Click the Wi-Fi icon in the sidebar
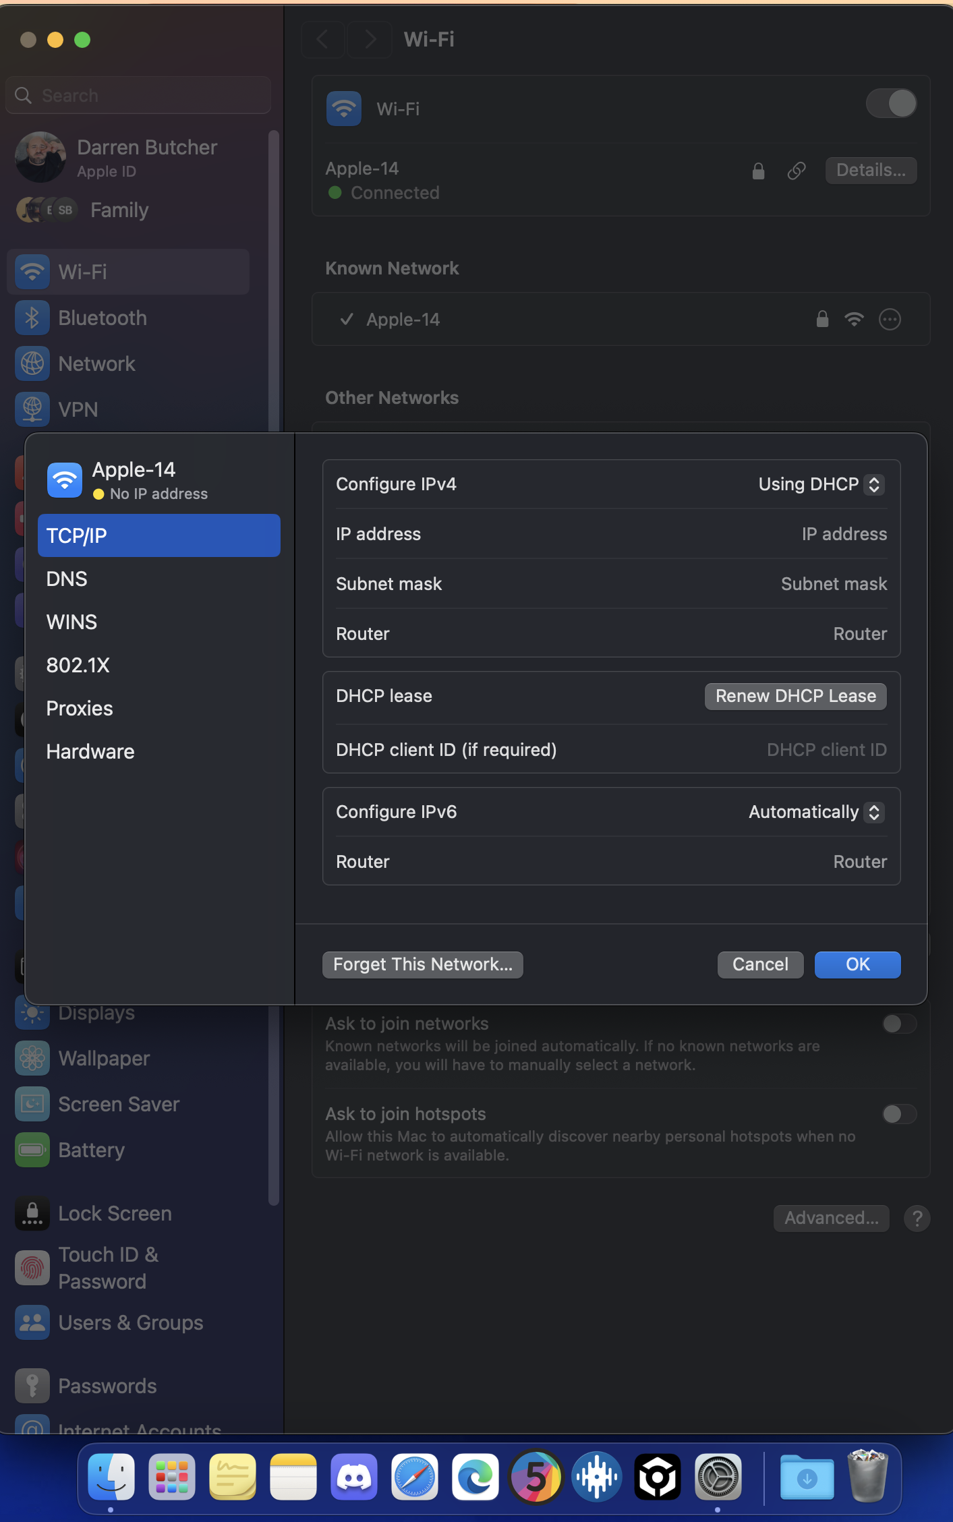This screenshot has width=953, height=1522. (32, 272)
